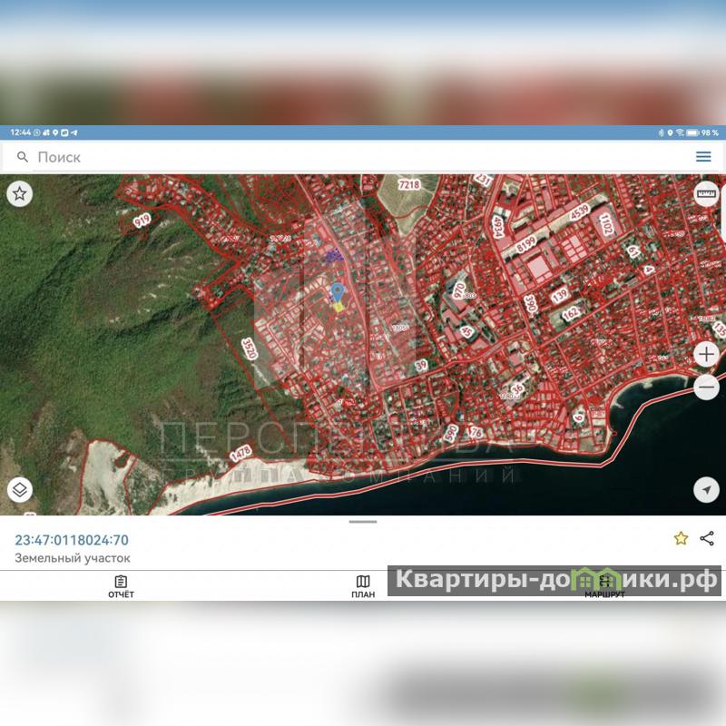
Task: Open the map layers switcher
Action: (x=20, y=490)
